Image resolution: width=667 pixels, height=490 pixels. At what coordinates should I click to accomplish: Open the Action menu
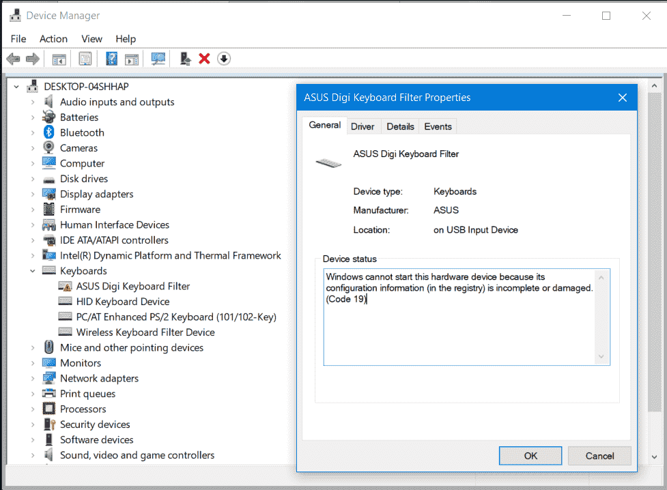(54, 39)
